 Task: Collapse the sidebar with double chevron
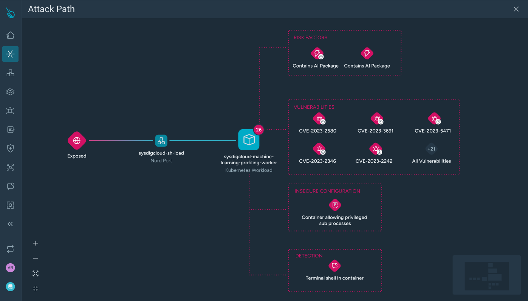tap(11, 224)
